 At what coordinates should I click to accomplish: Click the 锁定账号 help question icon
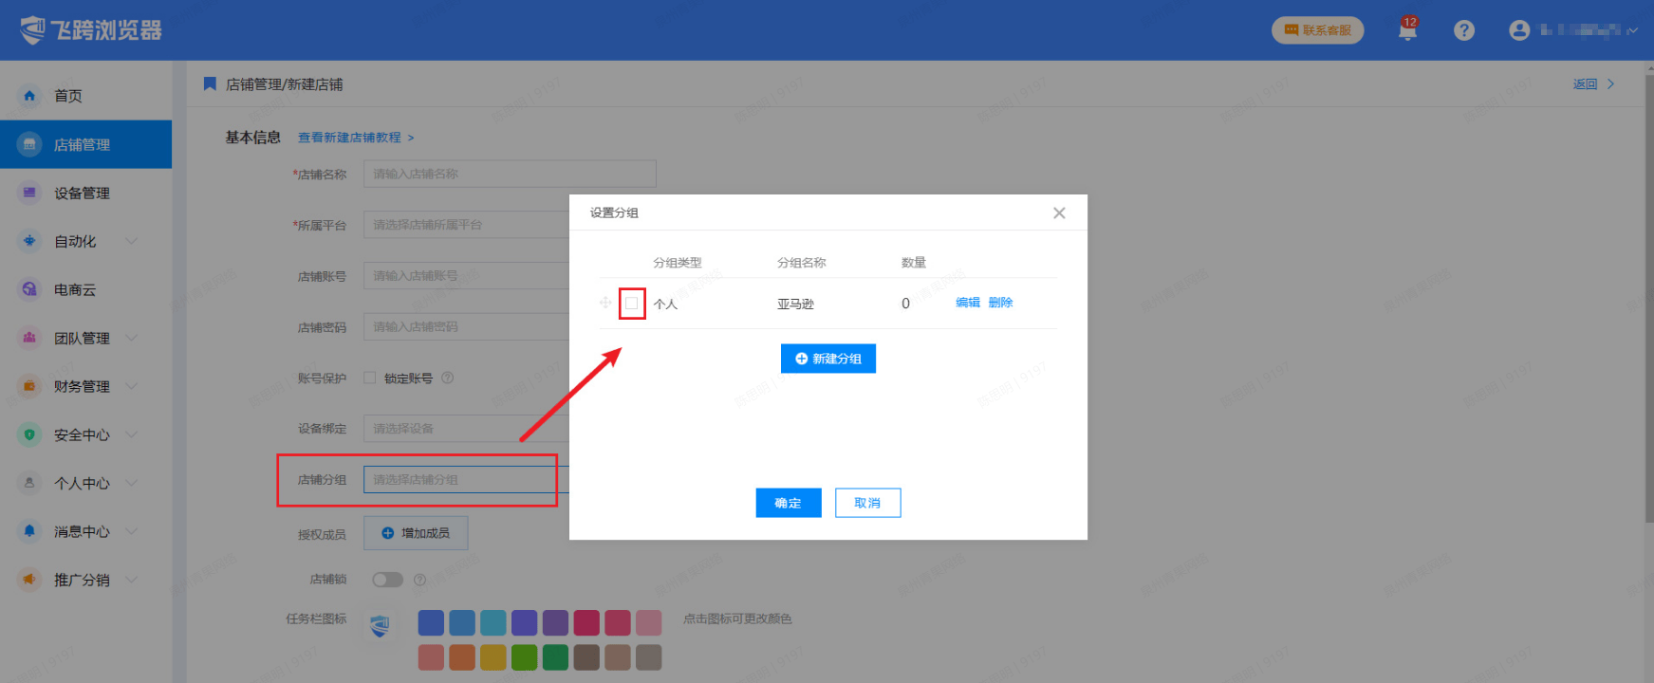coord(448,378)
